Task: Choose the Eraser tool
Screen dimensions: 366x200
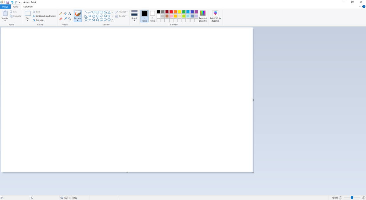Action: [x=61, y=19]
